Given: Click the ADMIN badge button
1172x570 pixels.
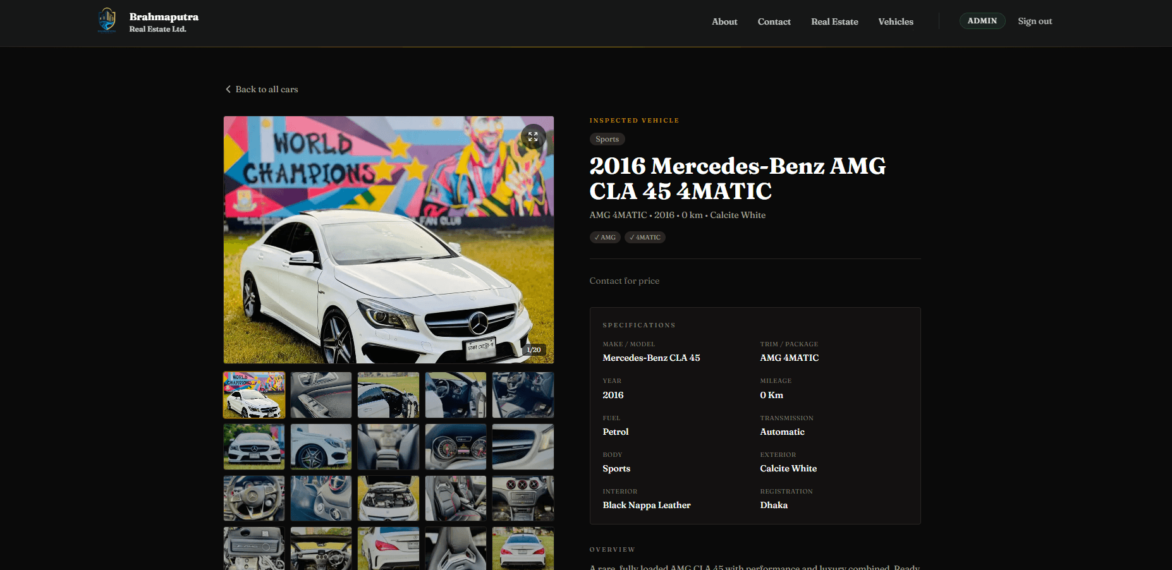Looking at the screenshot, I should coord(982,21).
